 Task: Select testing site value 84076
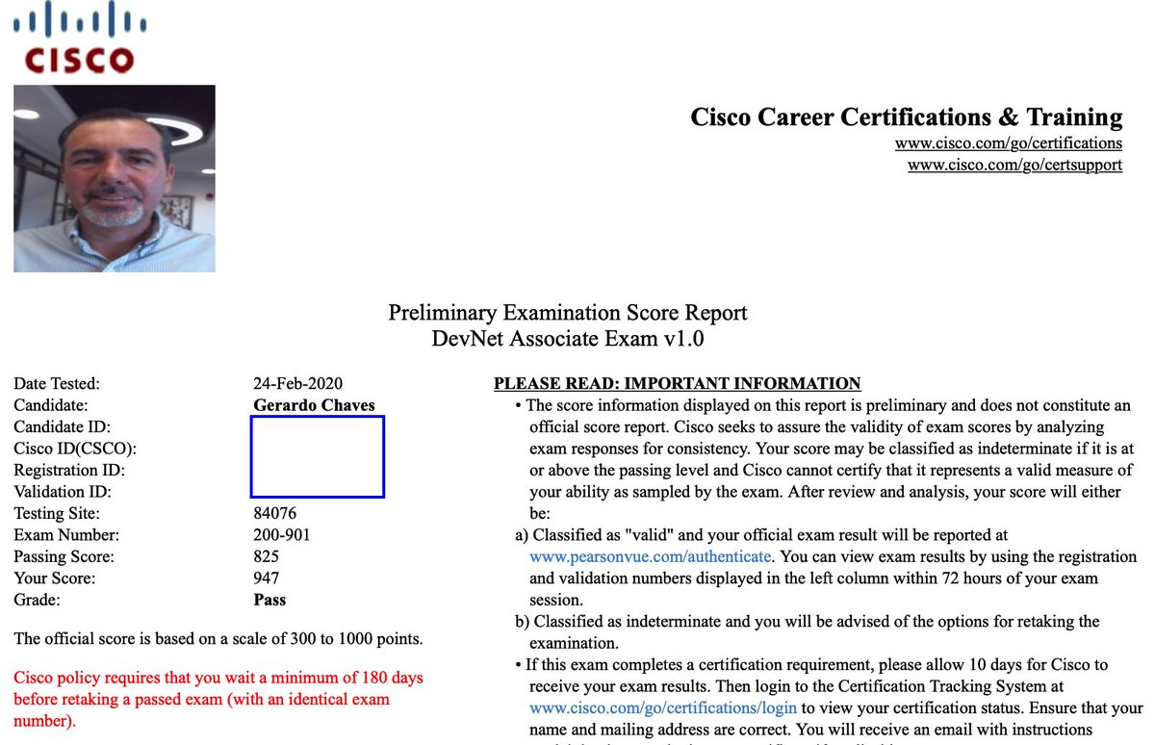click(274, 514)
